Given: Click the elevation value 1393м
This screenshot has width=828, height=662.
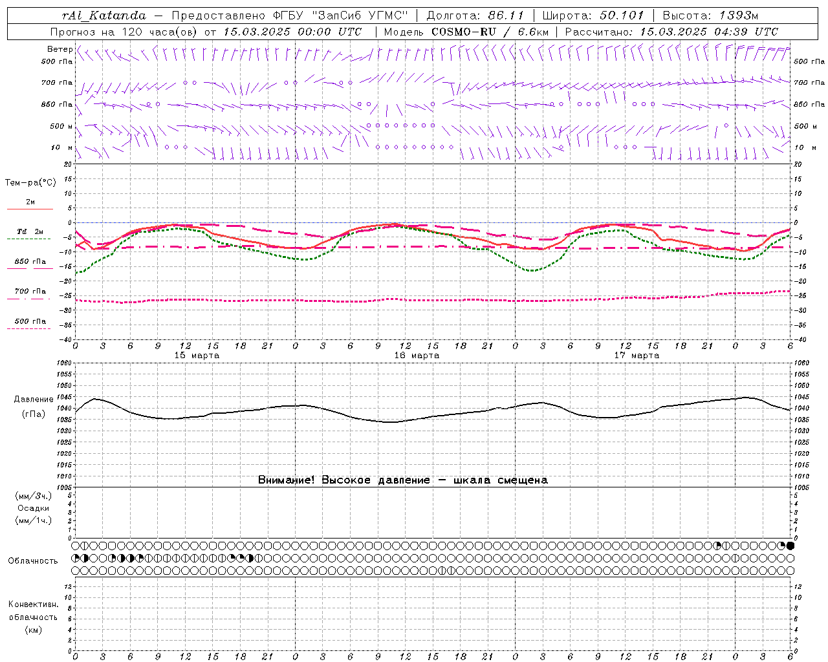Looking at the screenshot, I should click(739, 16).
